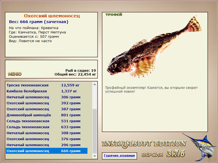218x163 pixels.
Task: Select Длиннопёрый шипощёк 801 грамм row
Action: 47,115
